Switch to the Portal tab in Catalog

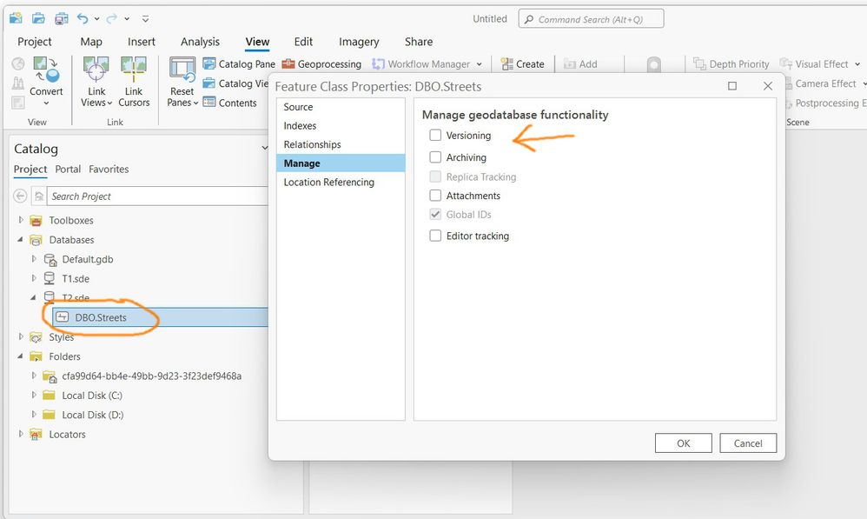pyautogui.click(x=68, y=170)
